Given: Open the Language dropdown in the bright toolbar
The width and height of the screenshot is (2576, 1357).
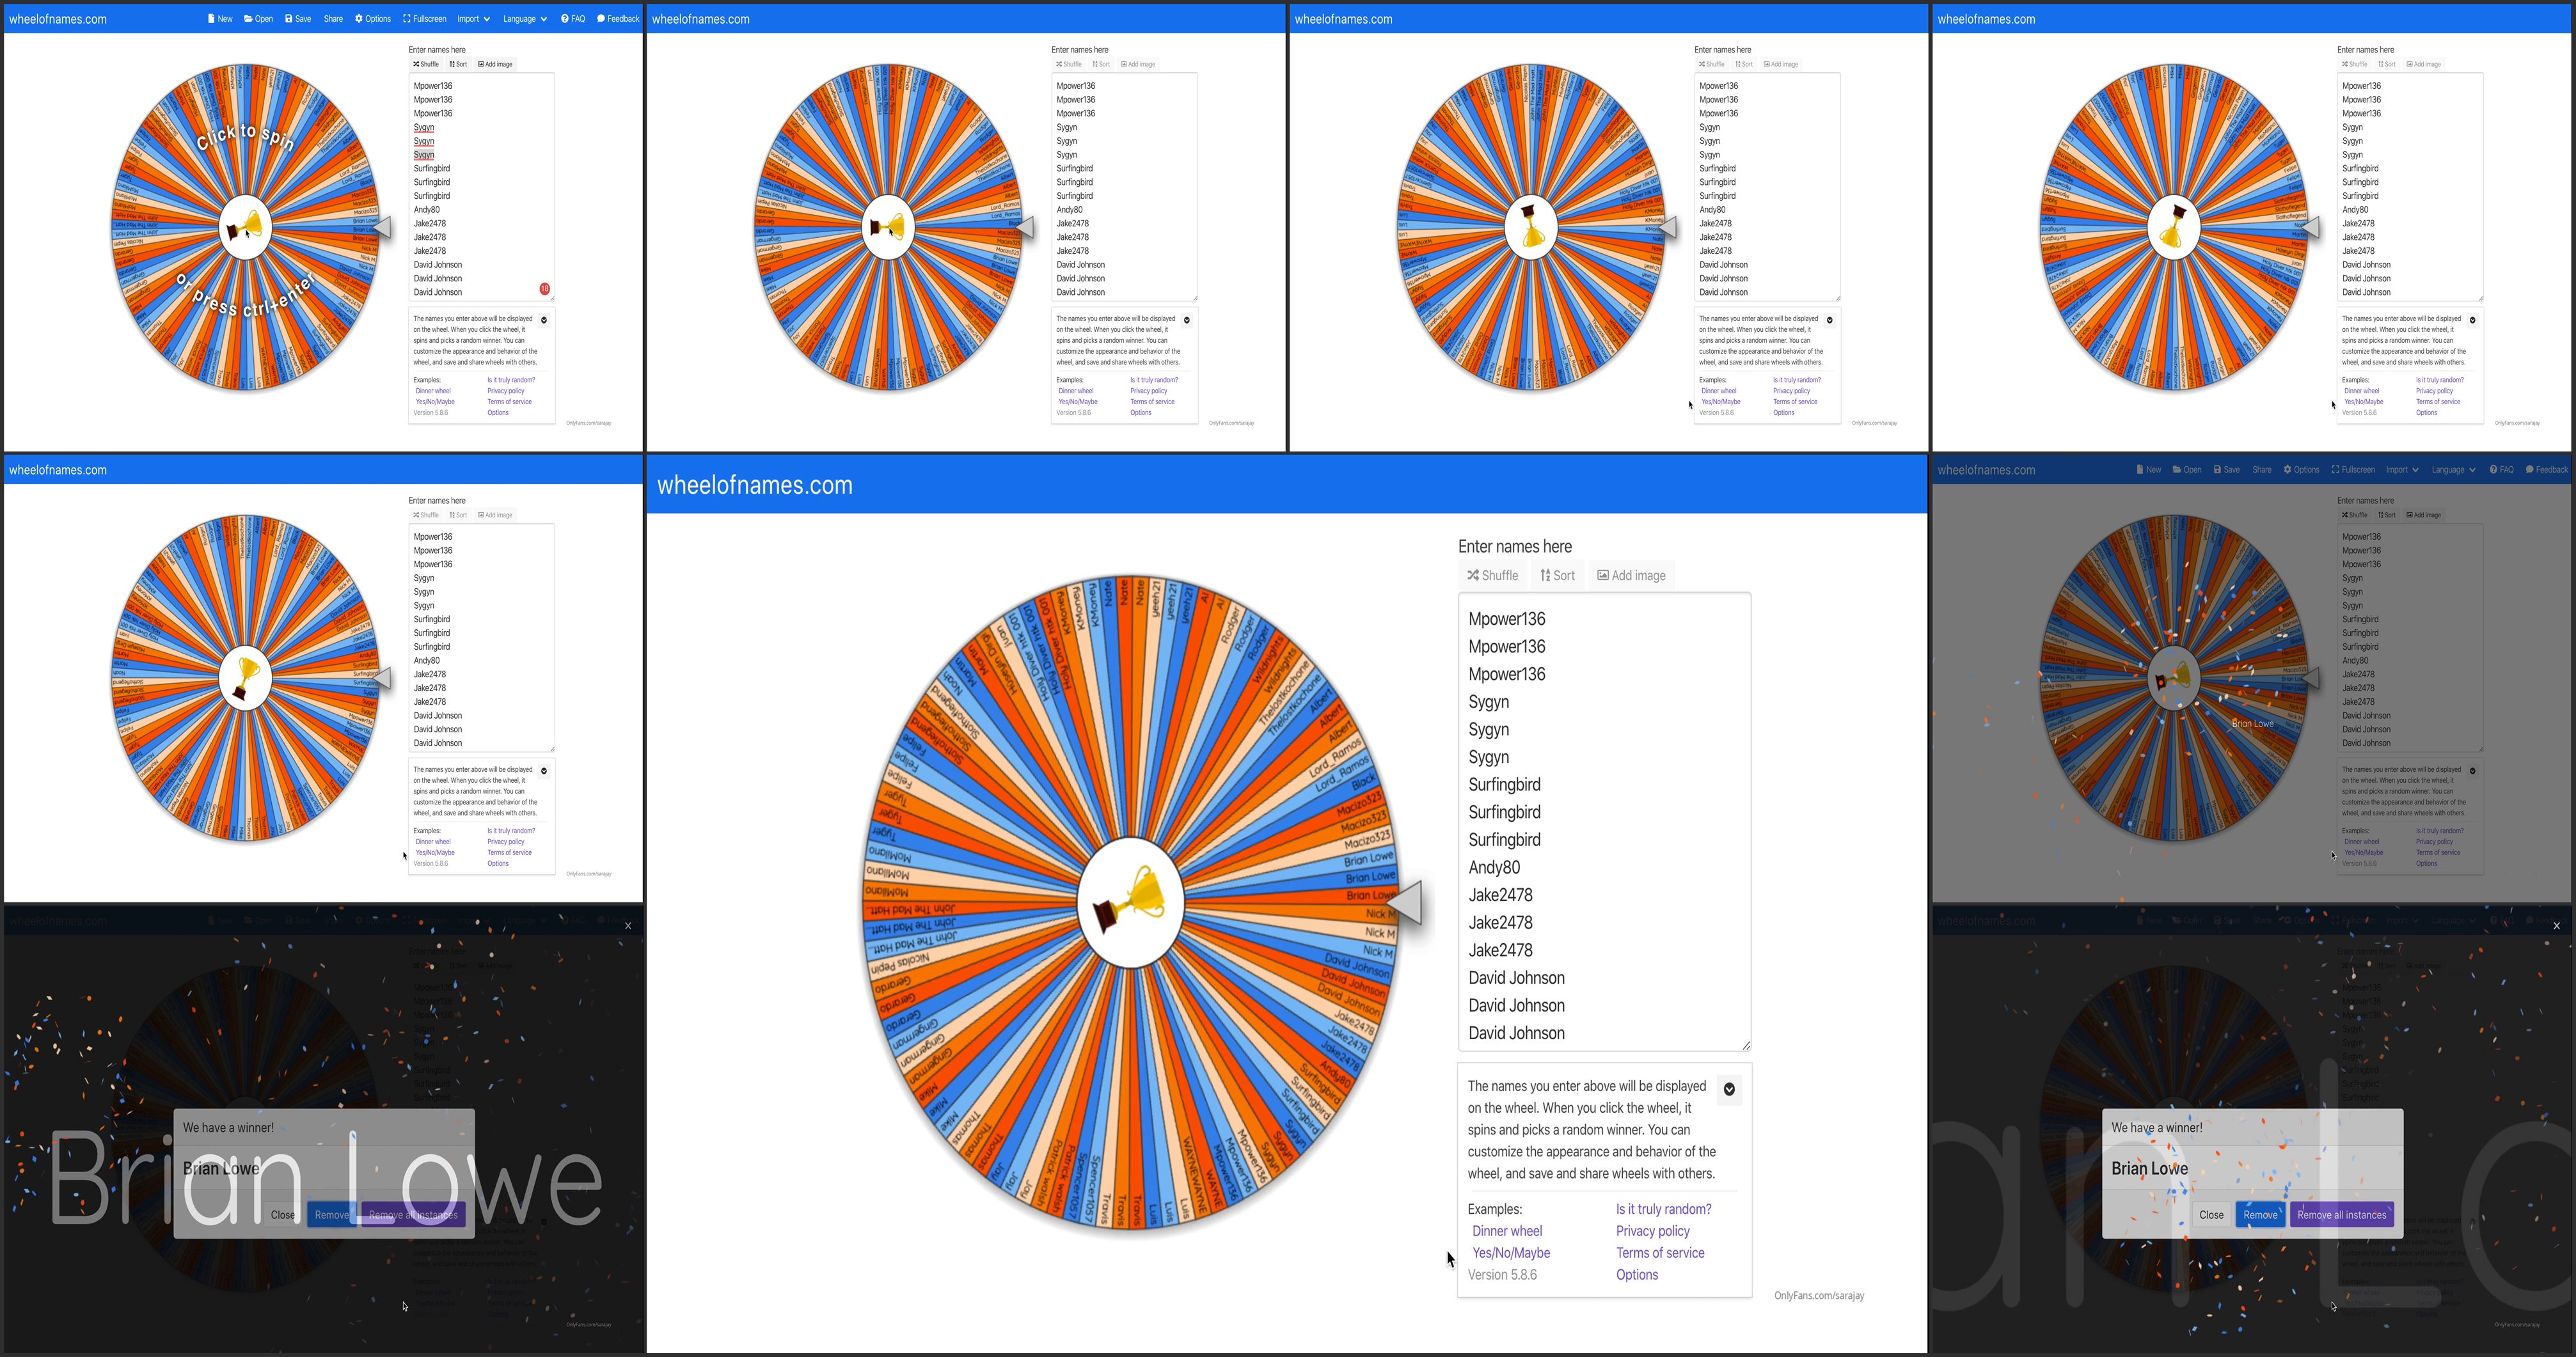Looking at the screenshot, I should 524,19.
